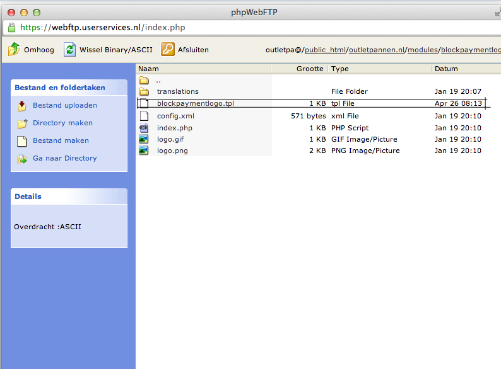Click the Bestand en foldertaken panel header
The image size is (501, 369).
(69, 88)
